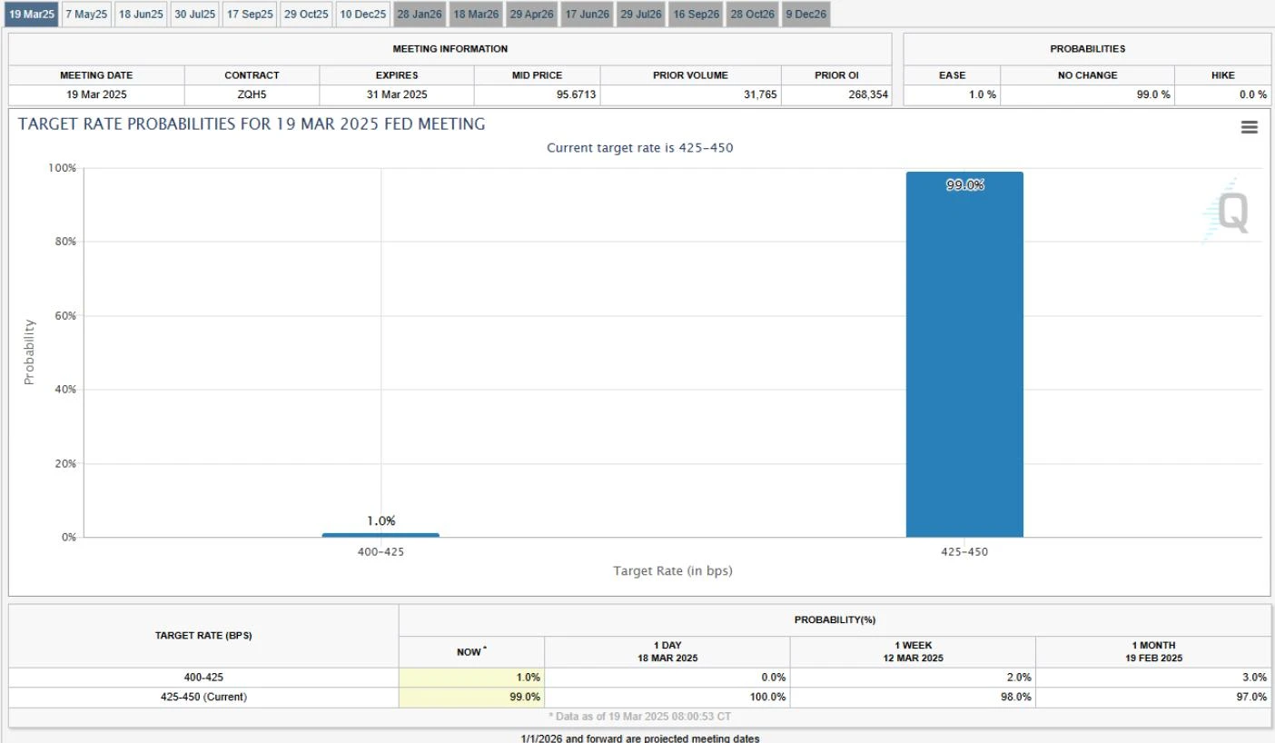1275x743 pixels.
Task: Click the 425-450 (Current) table row label
Action: coord(203,697)
